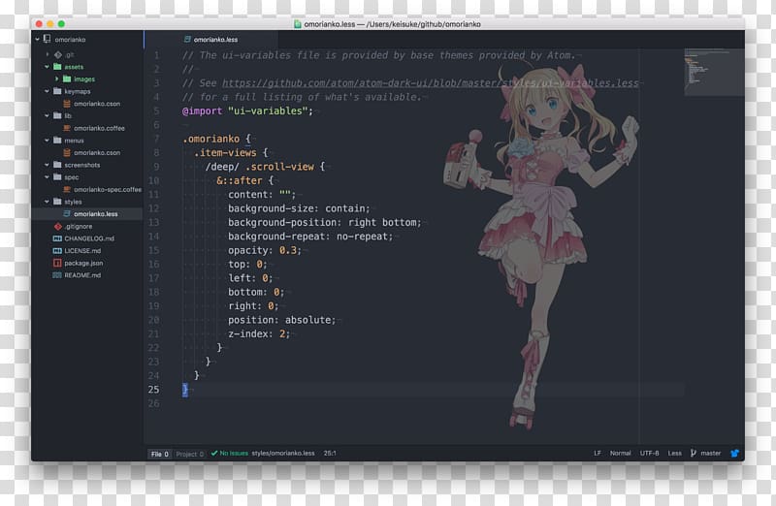The width and height of the screenshot is (776, 506).
Task: Click the package.json file icon
Action: pyautogui.click(x=57, y=263)
